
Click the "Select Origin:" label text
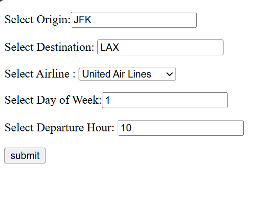(38, 20)
